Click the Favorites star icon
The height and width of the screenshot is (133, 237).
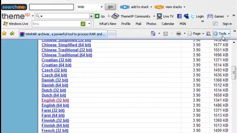coord(4,33)
